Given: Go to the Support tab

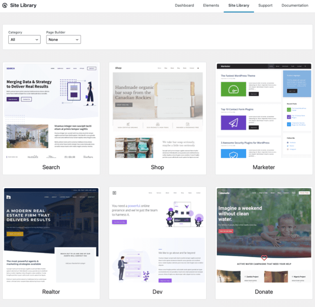Looking at the screenshot, I should pos(265,6).
